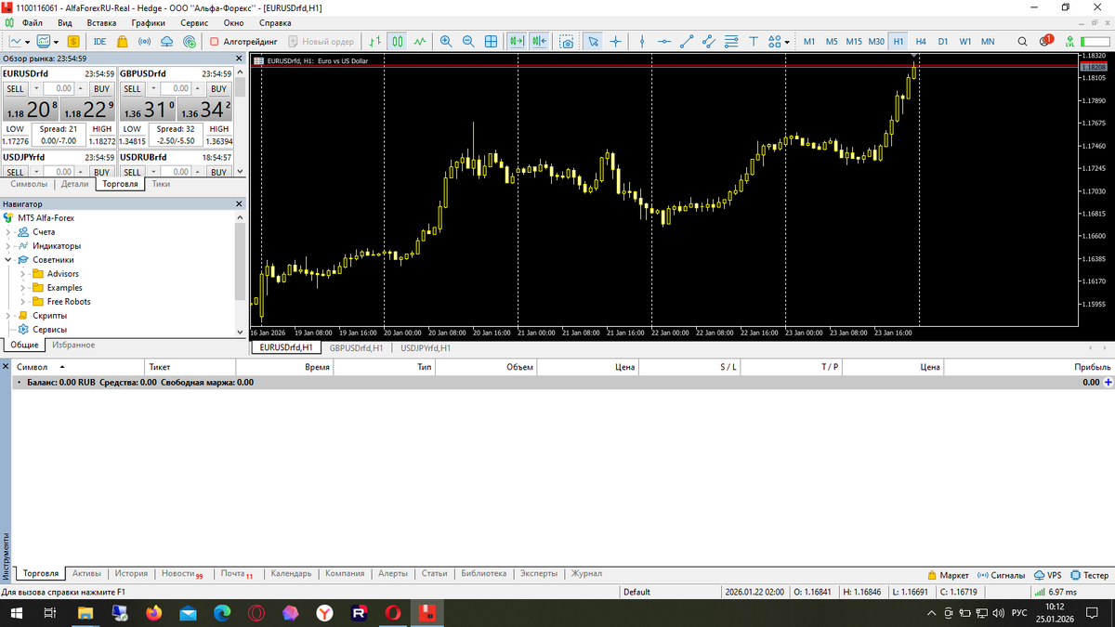Open the objects shapes dropdown arrow
Screen dimensions: 1115x627
787,42
